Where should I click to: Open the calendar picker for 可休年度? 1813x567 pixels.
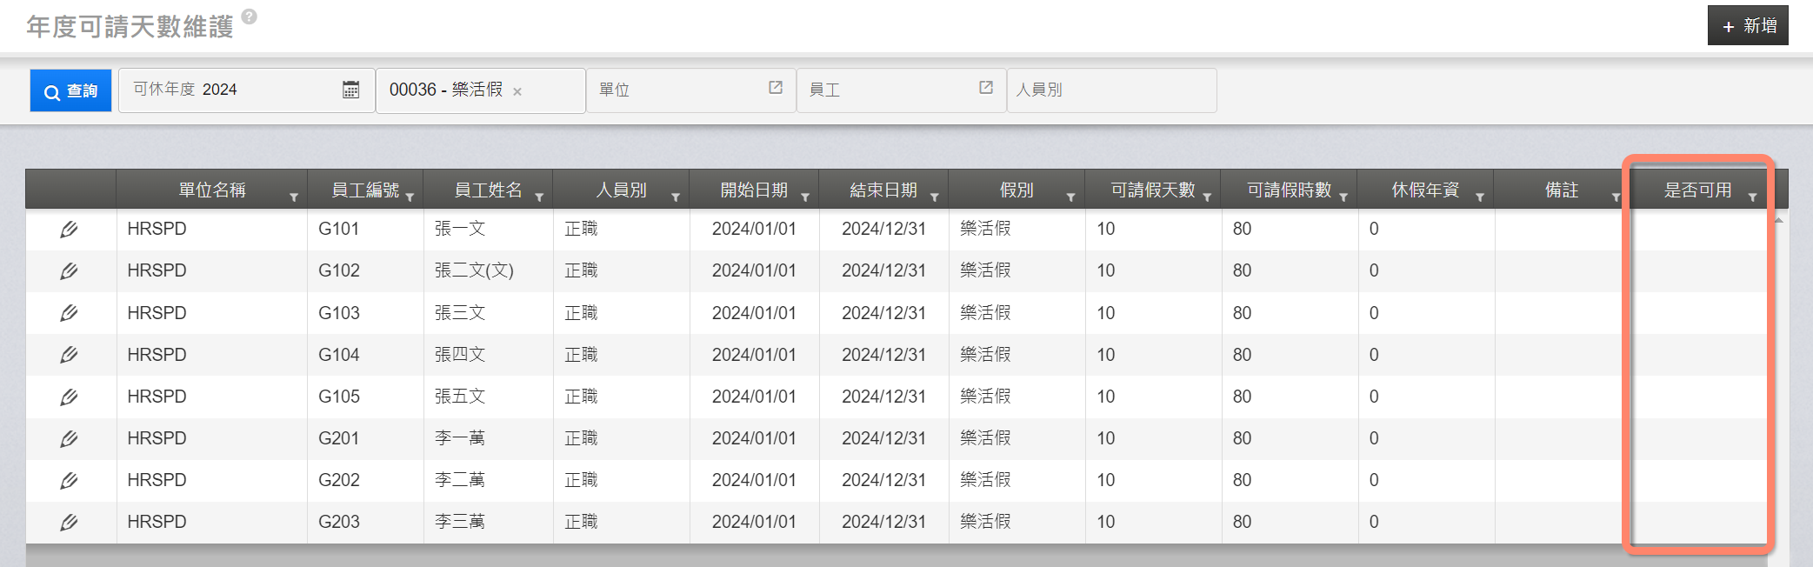tap(350, 90)
